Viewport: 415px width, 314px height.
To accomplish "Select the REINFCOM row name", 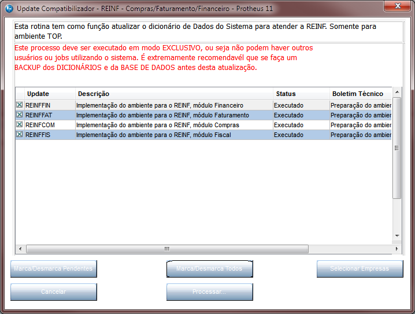I will (40, 125).
